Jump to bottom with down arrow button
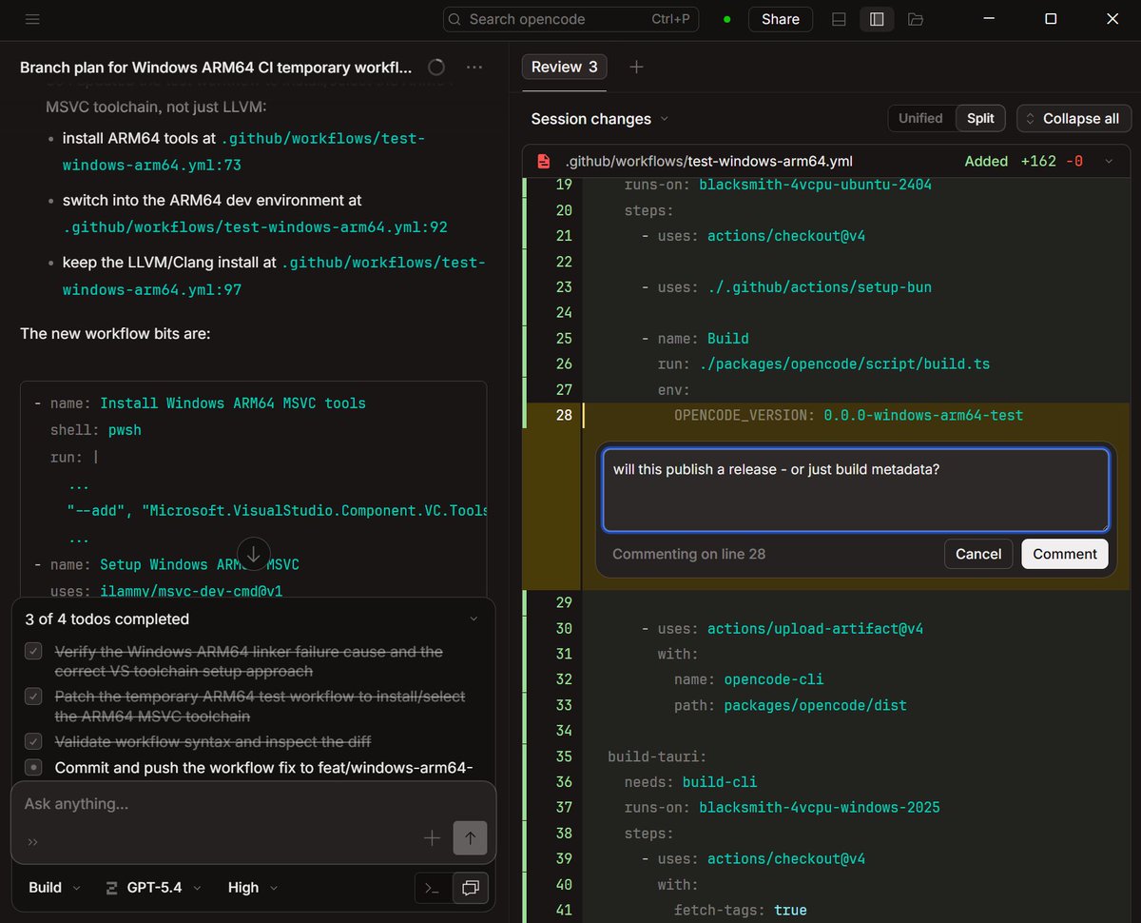The image size is (1141, 923). 254,553
